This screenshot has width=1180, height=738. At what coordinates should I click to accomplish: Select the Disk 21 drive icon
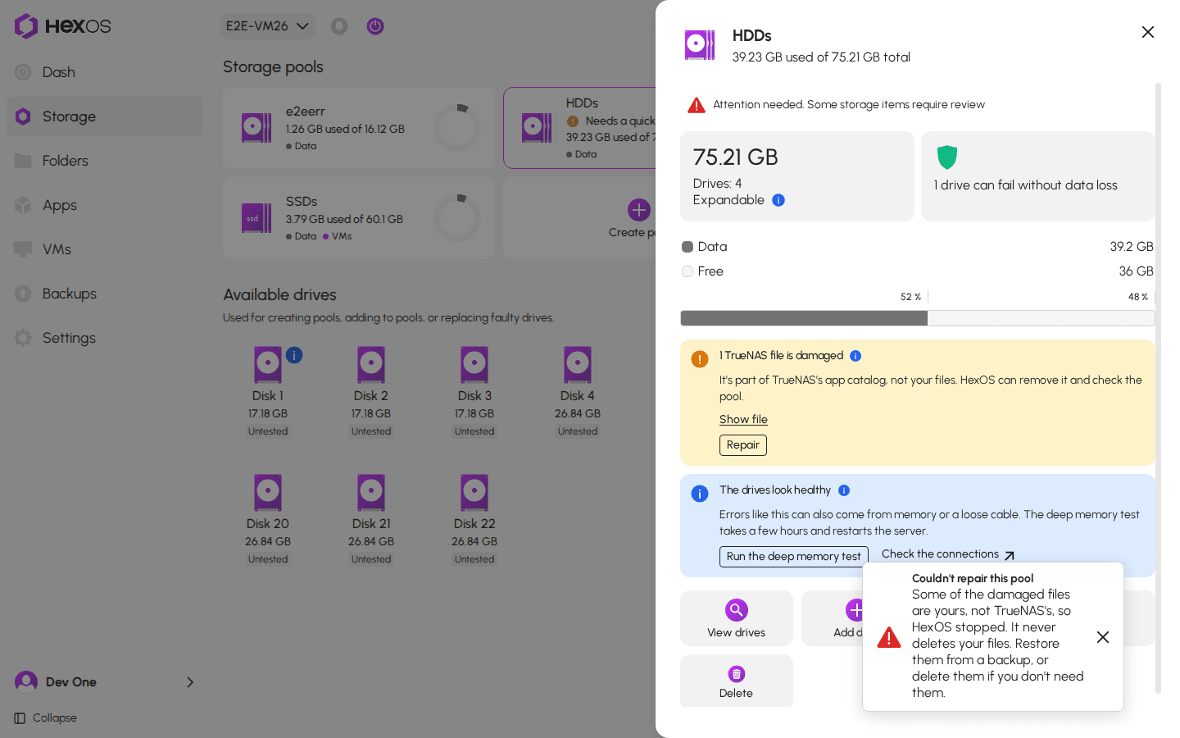tap(371, 493)
